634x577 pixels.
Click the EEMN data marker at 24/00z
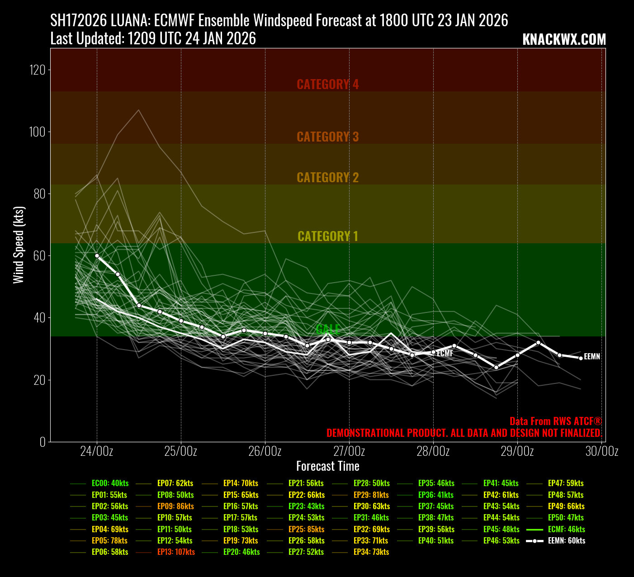click(97, 255)
